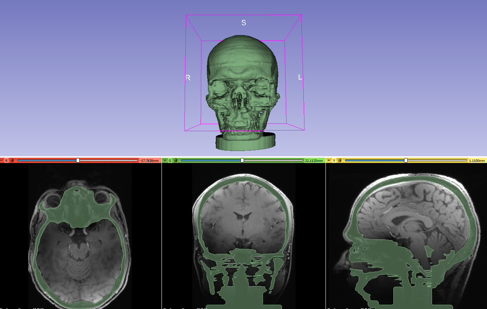Open the green slice view controller pin
Screen dimensions: 487x309
[165, 161]
